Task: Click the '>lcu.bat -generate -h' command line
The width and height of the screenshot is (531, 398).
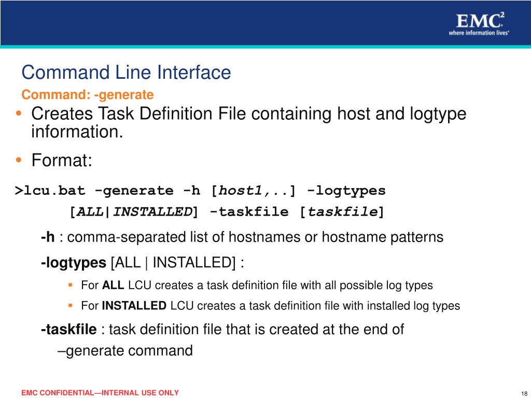Action: tap(200, 191)
